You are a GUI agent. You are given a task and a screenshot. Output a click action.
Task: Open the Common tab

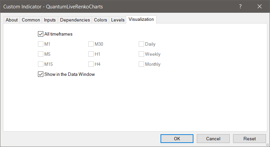pos(31,20)
